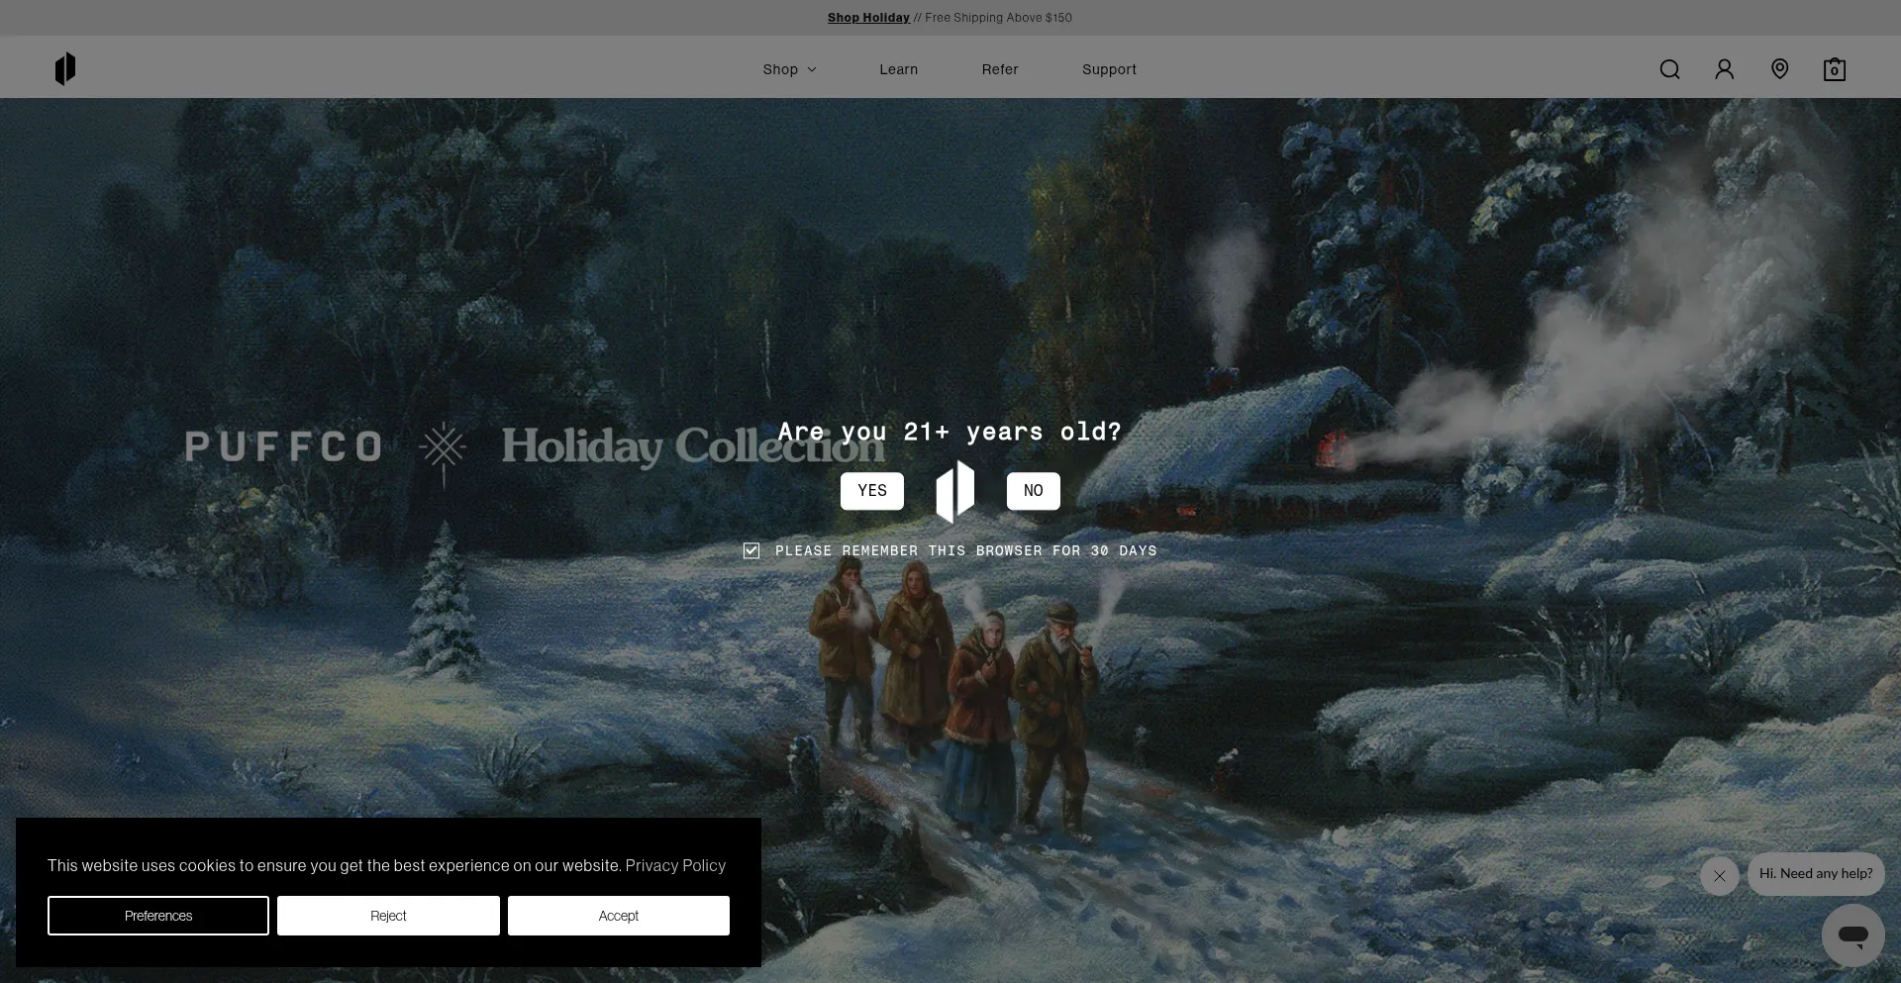Reject cookies
Viewport: 1901px width, 983px height.
[388, 916]
